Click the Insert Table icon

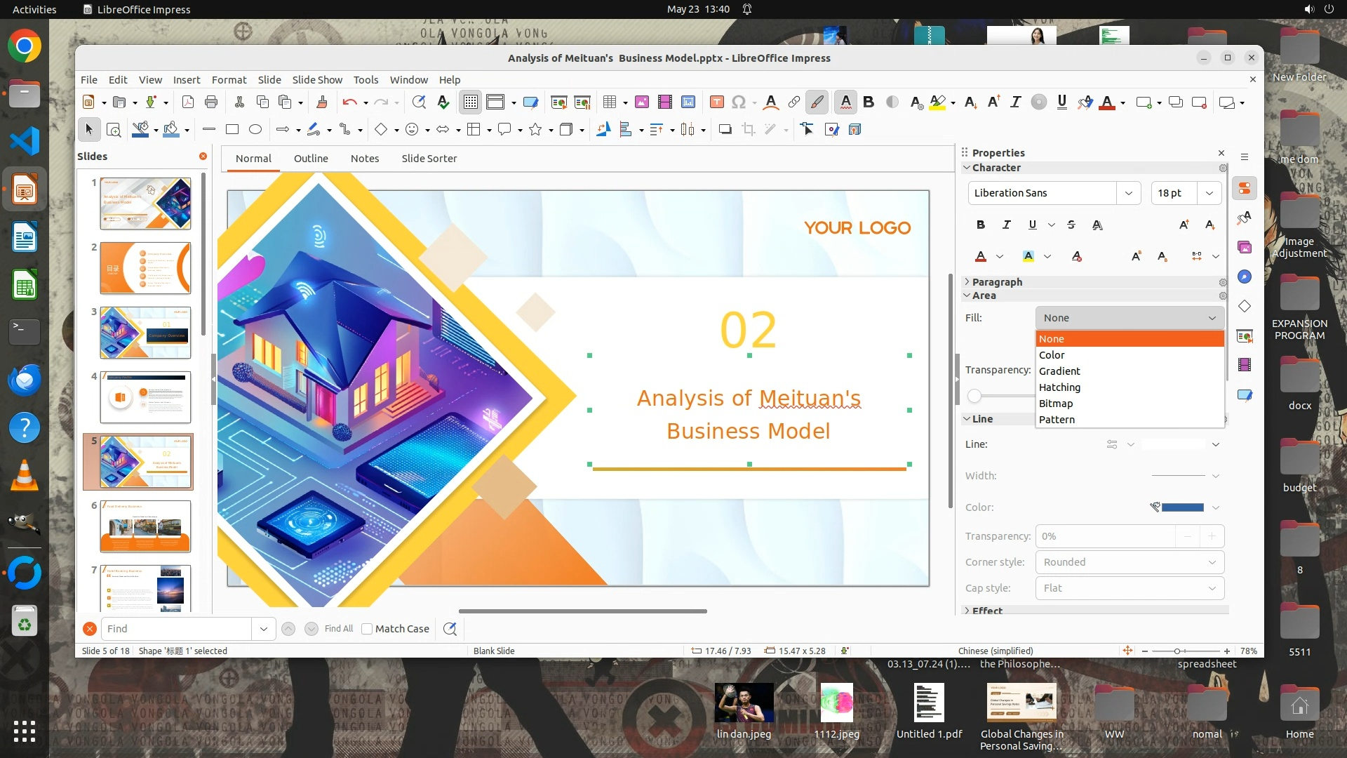click(609, 102)
